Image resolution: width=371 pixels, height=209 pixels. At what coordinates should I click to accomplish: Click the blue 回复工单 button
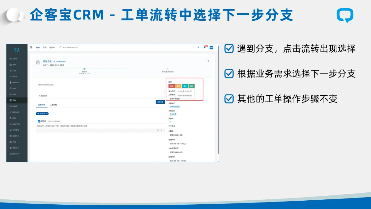(160, 102)
